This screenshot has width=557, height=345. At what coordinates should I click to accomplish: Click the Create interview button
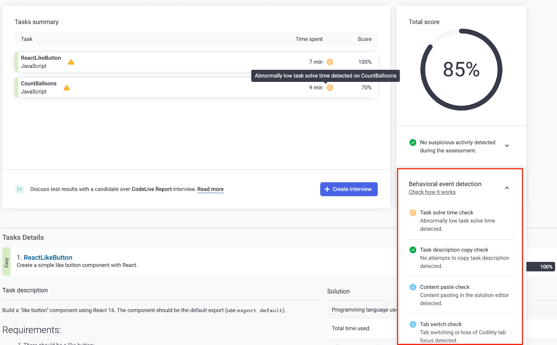pos(349,189)
